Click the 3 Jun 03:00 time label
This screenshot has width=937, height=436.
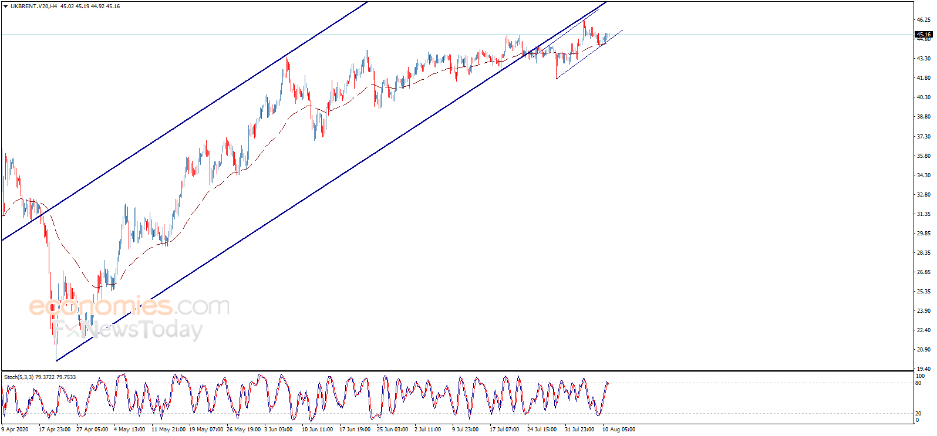click(278, 430)
